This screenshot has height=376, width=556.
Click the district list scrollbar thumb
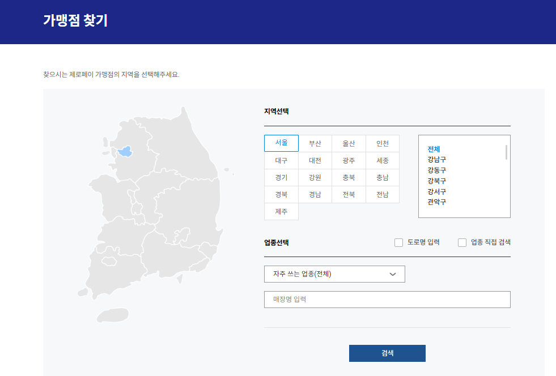point(506,152)
